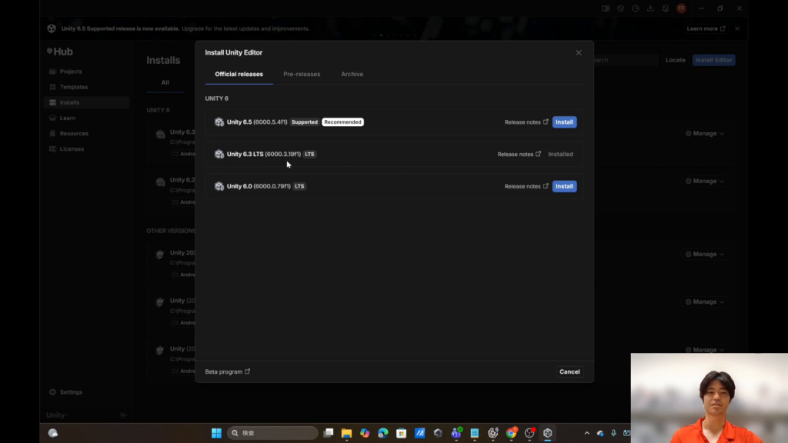Click the Unity 6.3 LTS cube icon
The image size is (788, 443).
point(219,154)
